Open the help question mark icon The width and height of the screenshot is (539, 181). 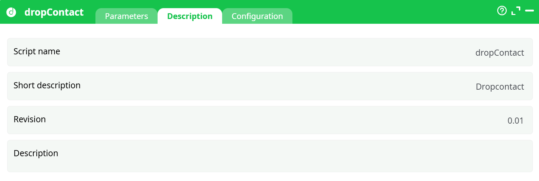point(502,11)
